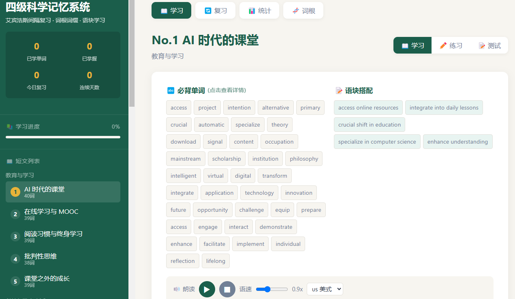Click the 'mainstream' word chip

tap(186, 159)
